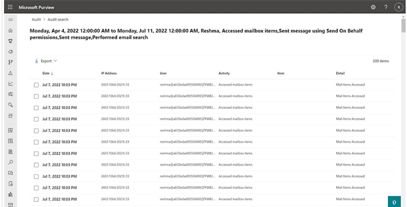
Task: Click the Help question mark icon
Action: click(385, 8)
